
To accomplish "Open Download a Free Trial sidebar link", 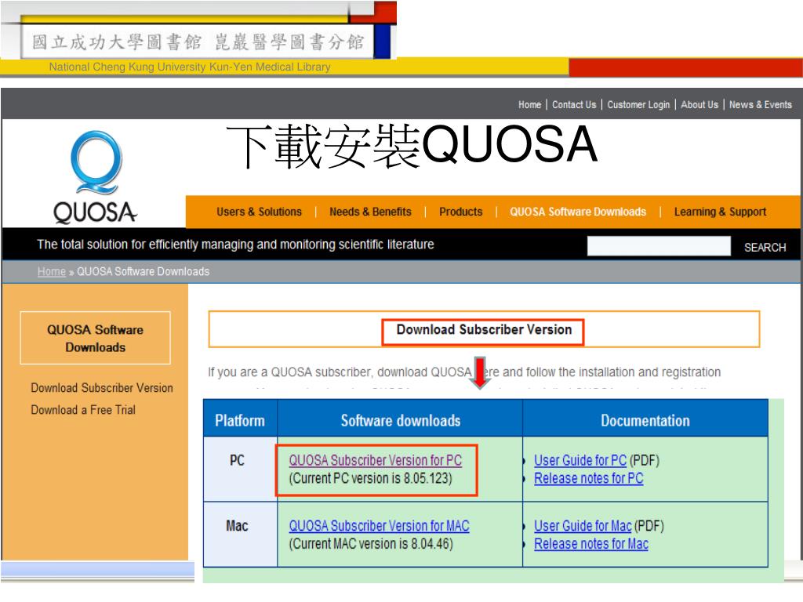I will click(x=83, y=409).
